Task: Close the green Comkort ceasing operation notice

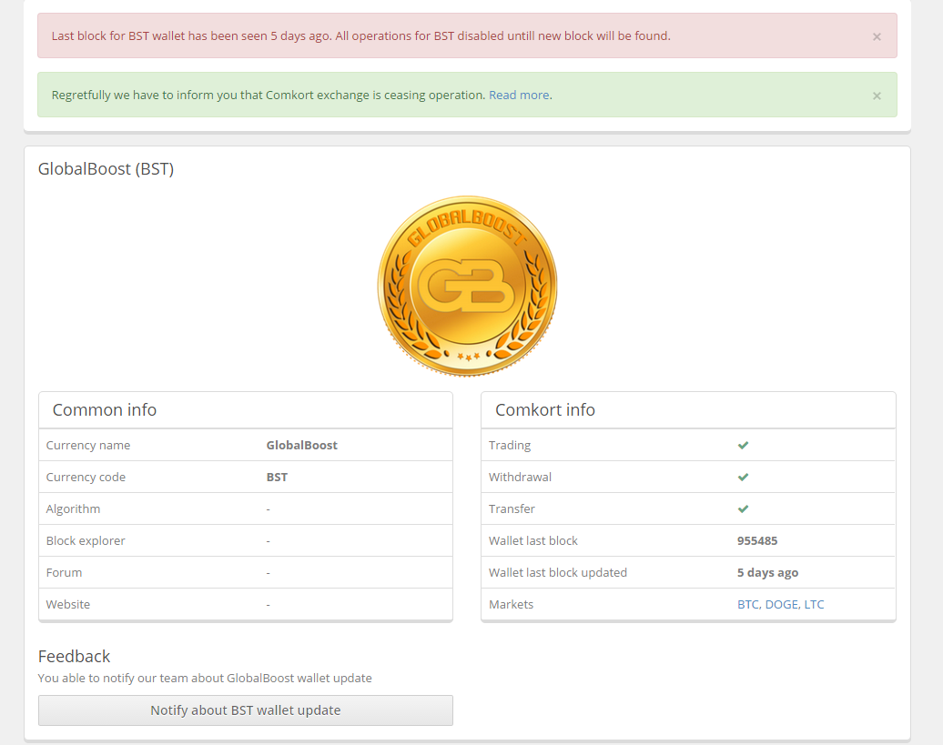Action: pyautogui.click(x=877, y=96)
